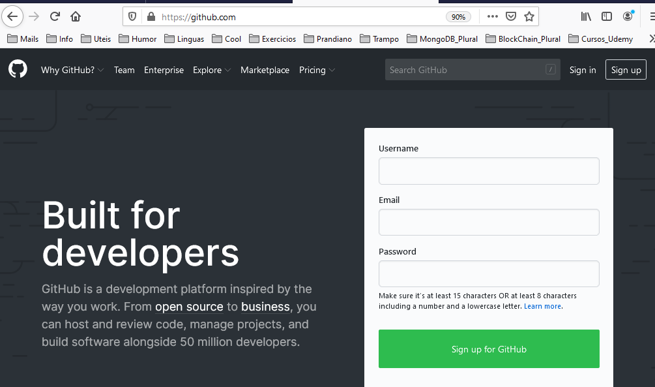Click the address bar URL github.com

coord(199,17)
